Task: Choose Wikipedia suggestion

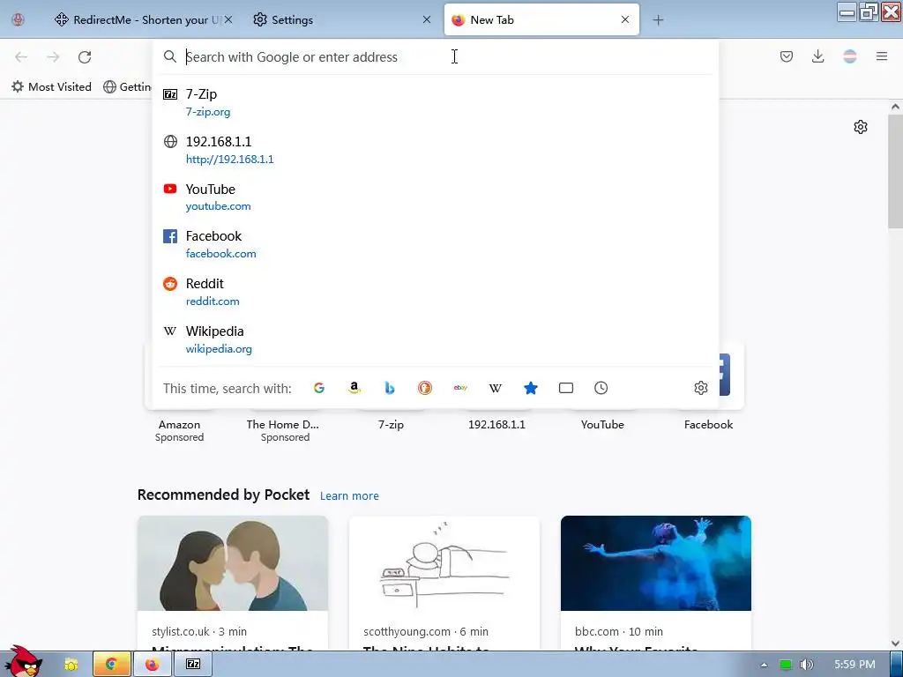Action: click(x=436, y=339)
